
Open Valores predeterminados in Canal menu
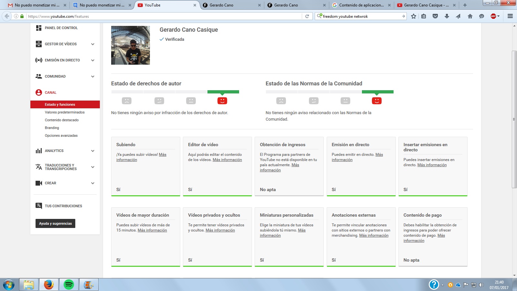point(65,112)
